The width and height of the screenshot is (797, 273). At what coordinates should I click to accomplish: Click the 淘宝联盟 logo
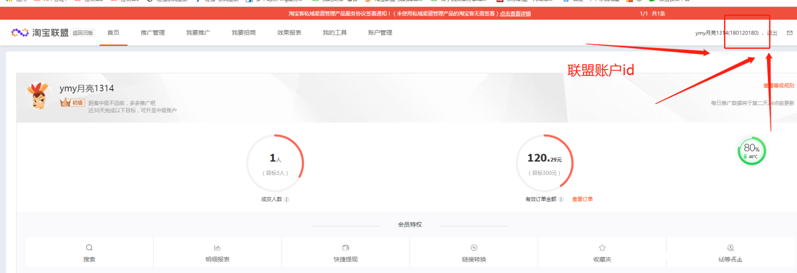coord(40,33)
